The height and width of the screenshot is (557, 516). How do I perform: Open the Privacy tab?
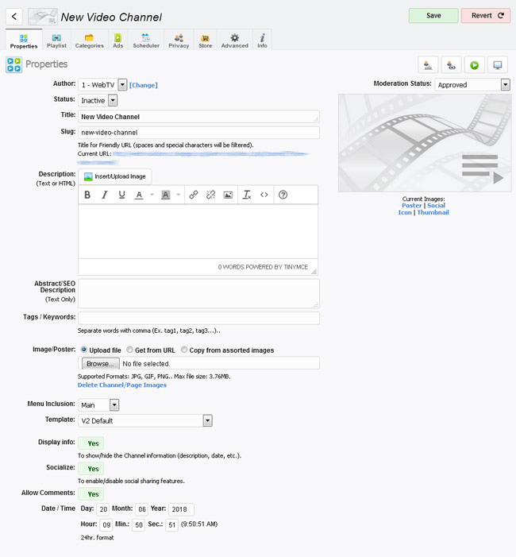tap(179, 40)
